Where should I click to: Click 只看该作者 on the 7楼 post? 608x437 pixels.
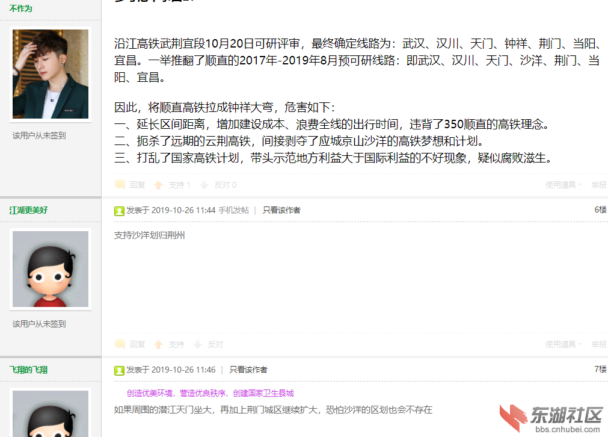248,370
